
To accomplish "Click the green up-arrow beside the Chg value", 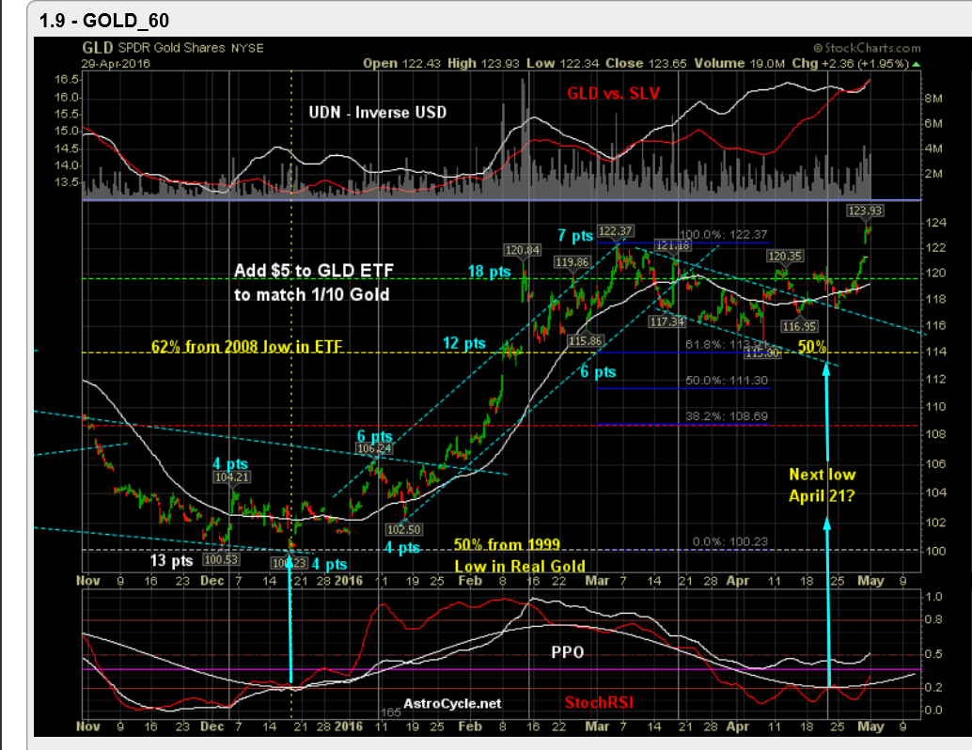I will coord(917,64).
